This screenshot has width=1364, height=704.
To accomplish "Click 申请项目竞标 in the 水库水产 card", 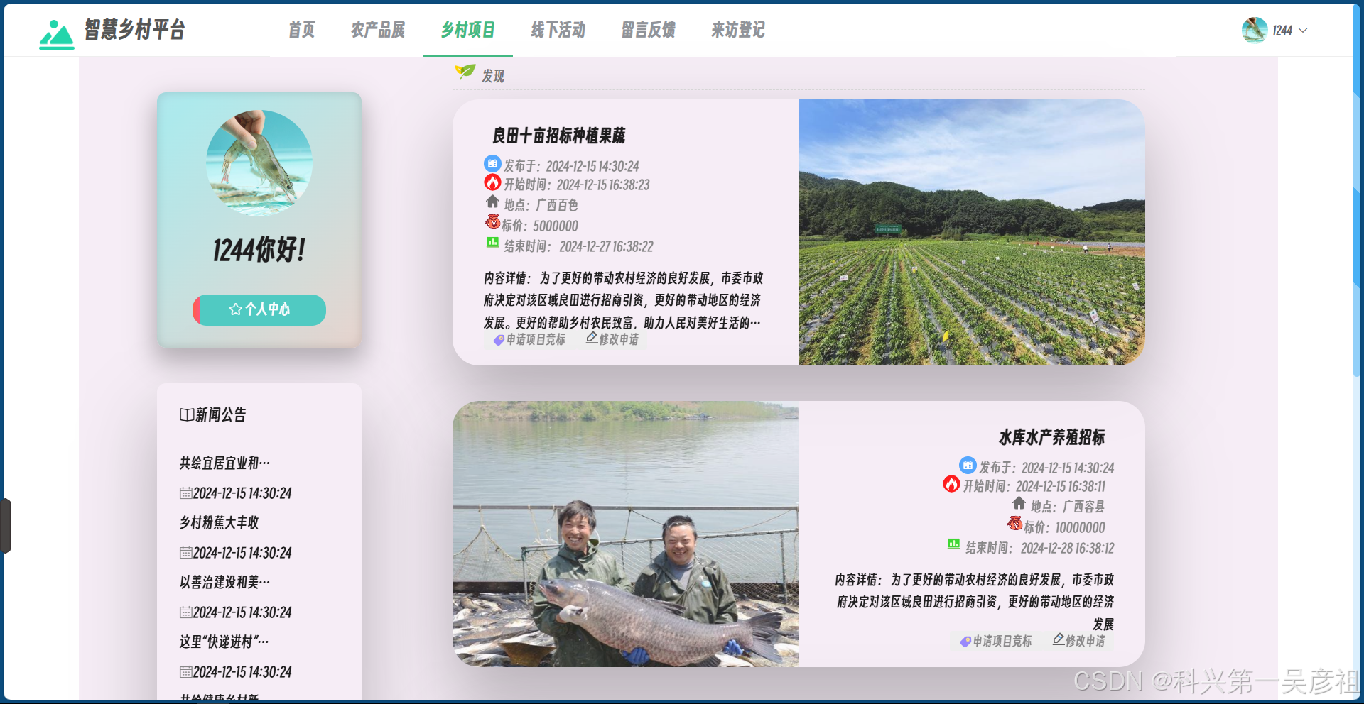I will click(x=996, y=642).
